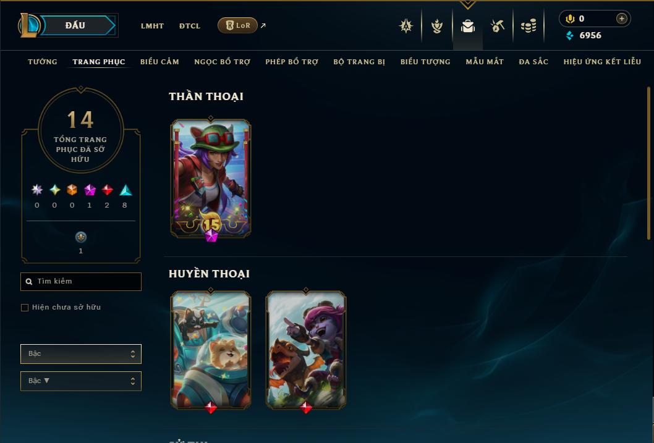The image size is (654, 443).
Task: Select the Thần Thoại skin thumbnail
Action: click(x=211, y=179)
